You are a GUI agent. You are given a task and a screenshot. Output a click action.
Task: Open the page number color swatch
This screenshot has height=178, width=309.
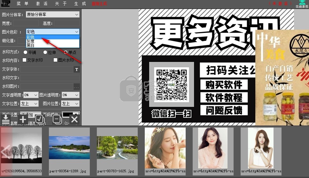click(71, 114)
